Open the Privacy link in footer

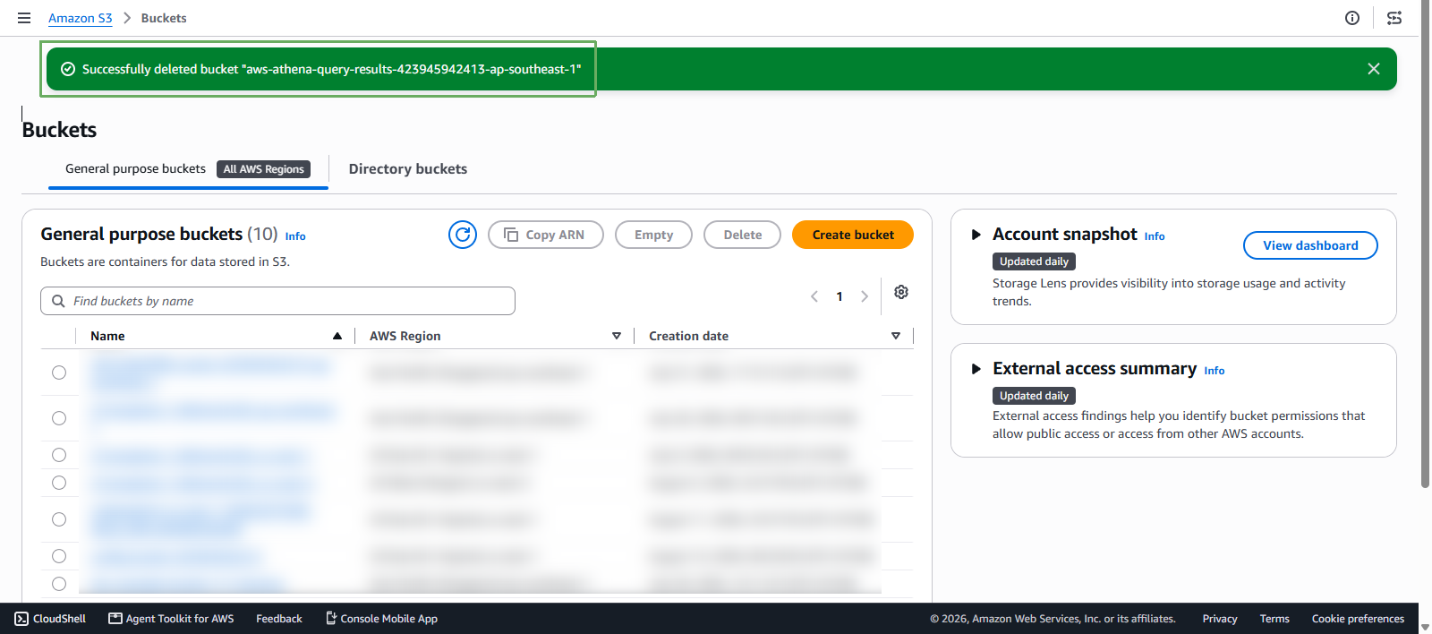coord(1220,619)
